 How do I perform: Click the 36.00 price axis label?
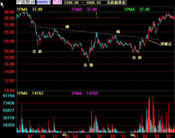[9, 18]
